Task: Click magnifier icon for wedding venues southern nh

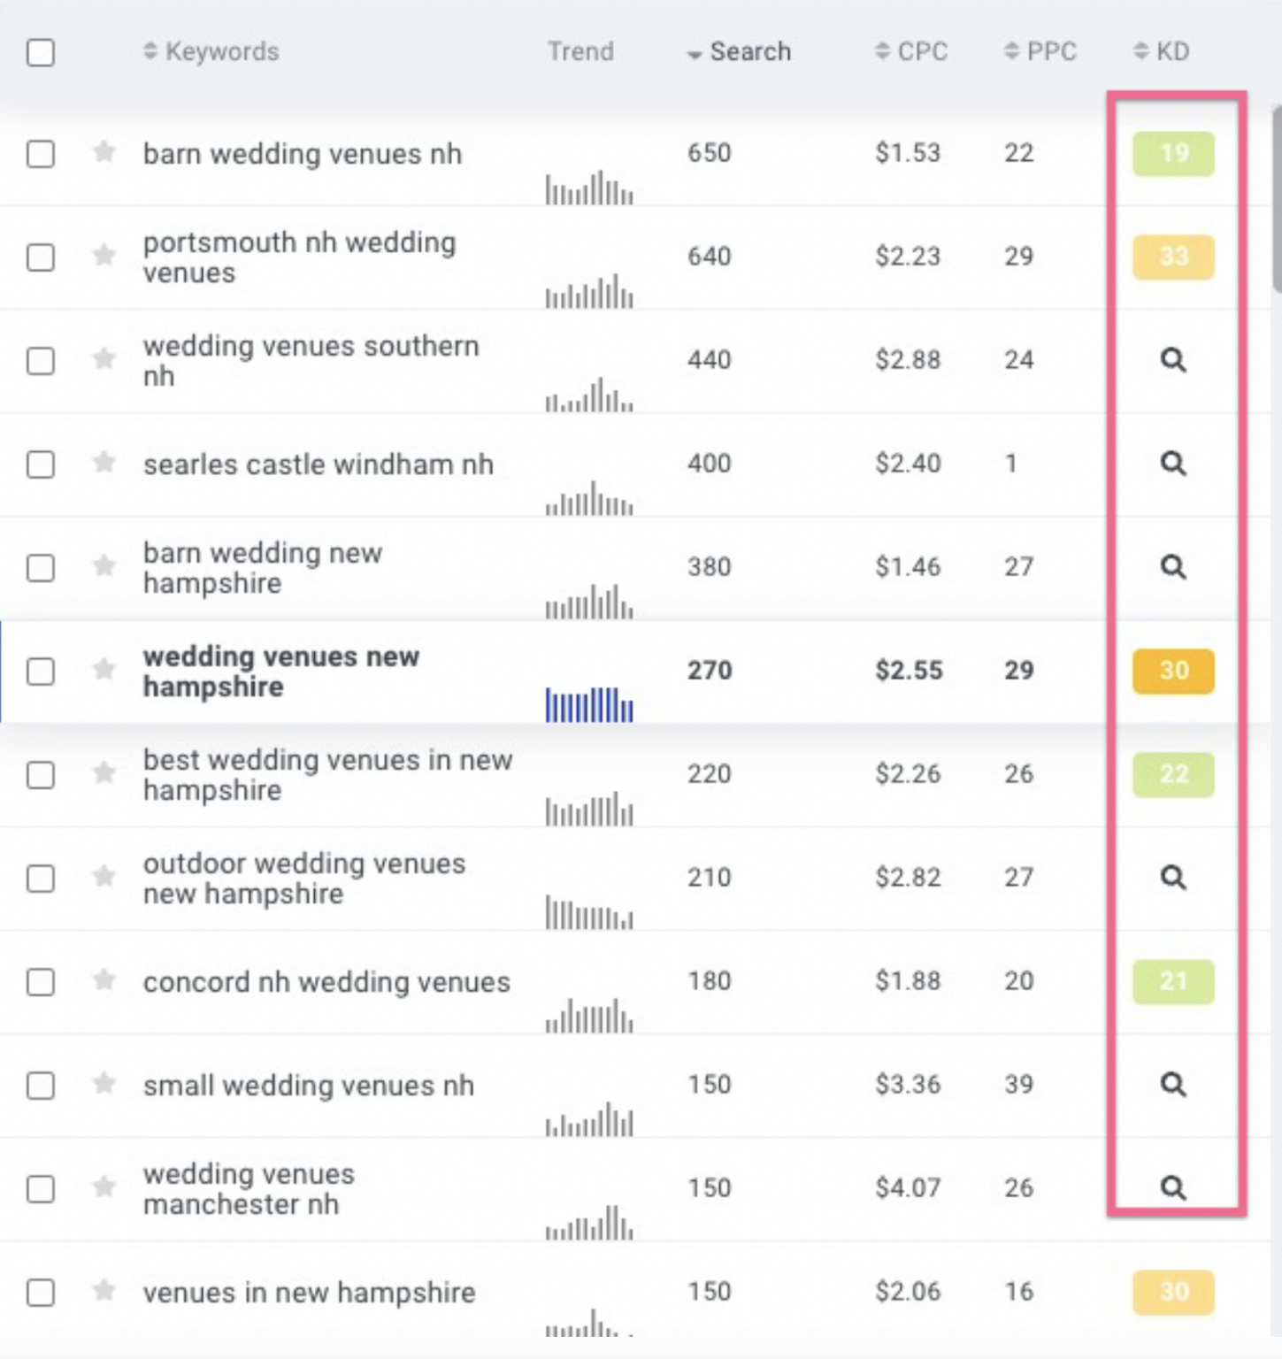Action: click(x=1172, y=360)
